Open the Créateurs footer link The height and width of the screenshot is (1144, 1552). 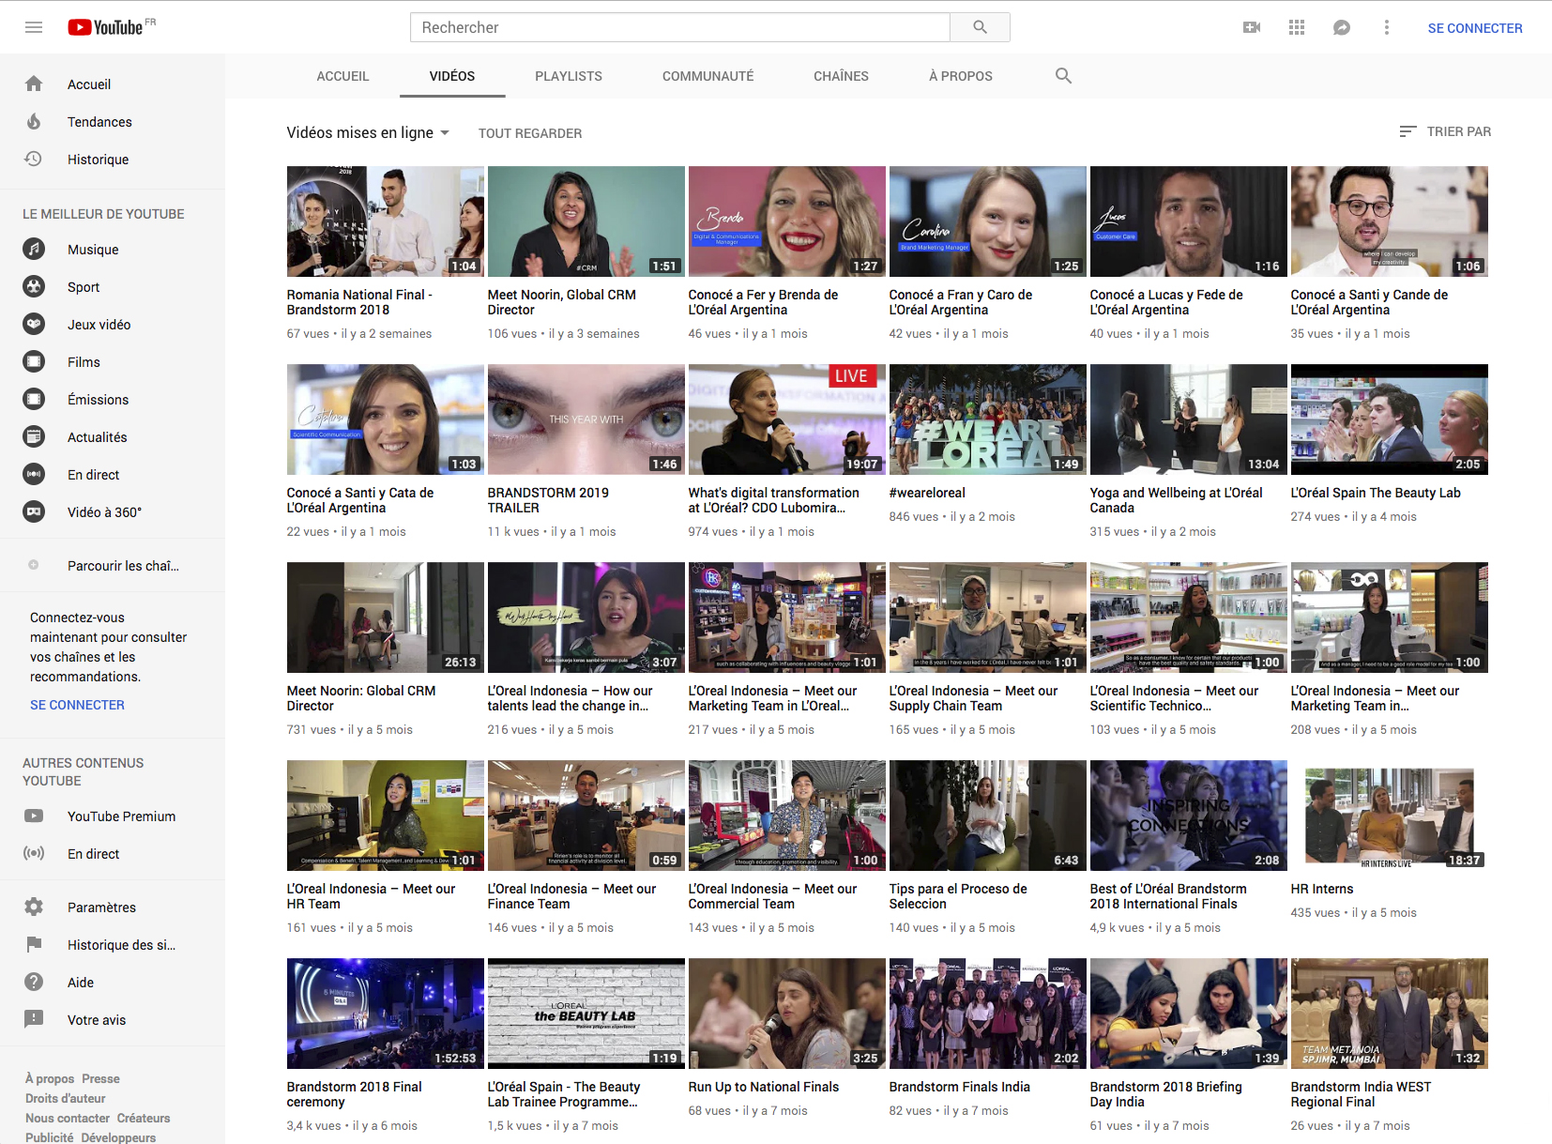[144, 1118]
